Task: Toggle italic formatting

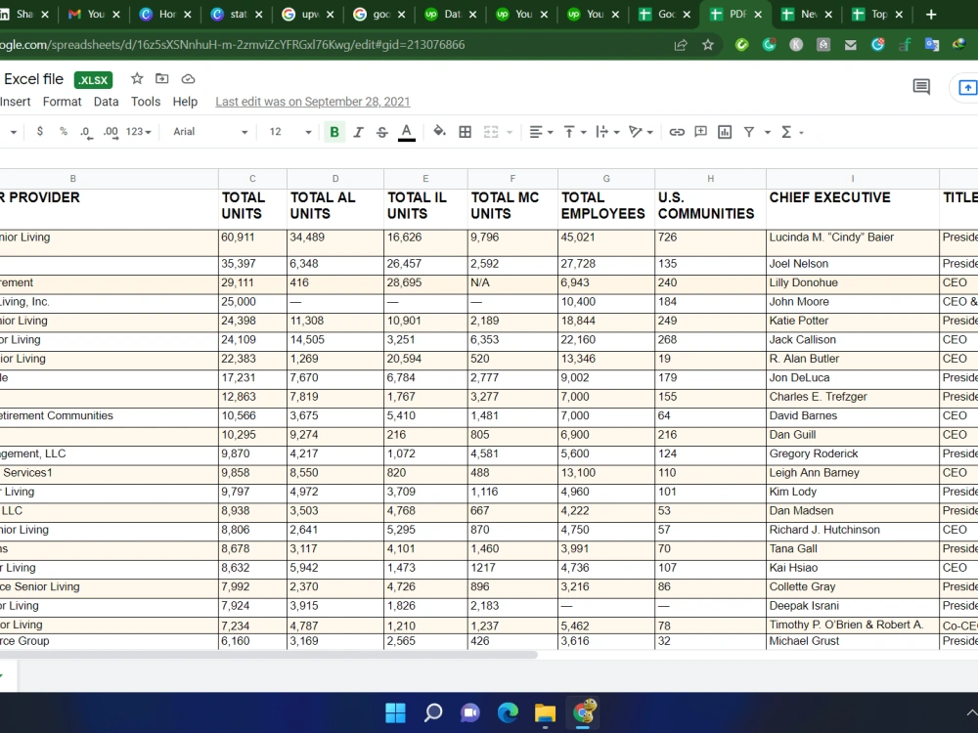Action: pos(358,132)
